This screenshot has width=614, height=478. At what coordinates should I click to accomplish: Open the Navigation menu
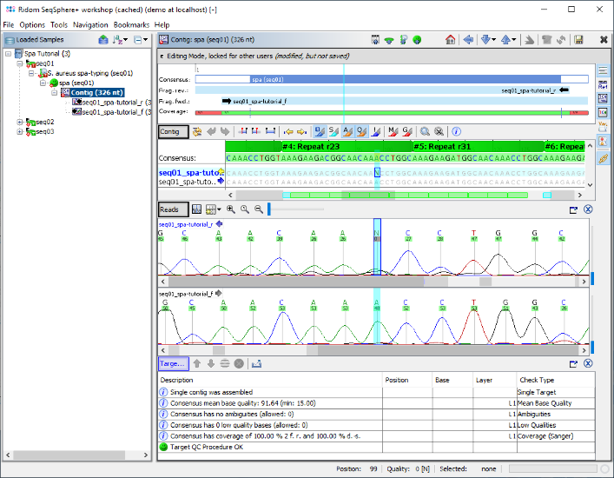click(90, 24)
